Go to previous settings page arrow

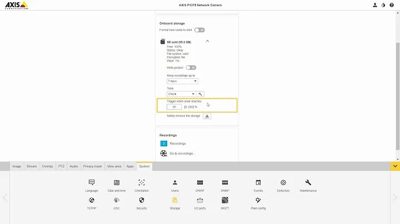pos(5,197)
